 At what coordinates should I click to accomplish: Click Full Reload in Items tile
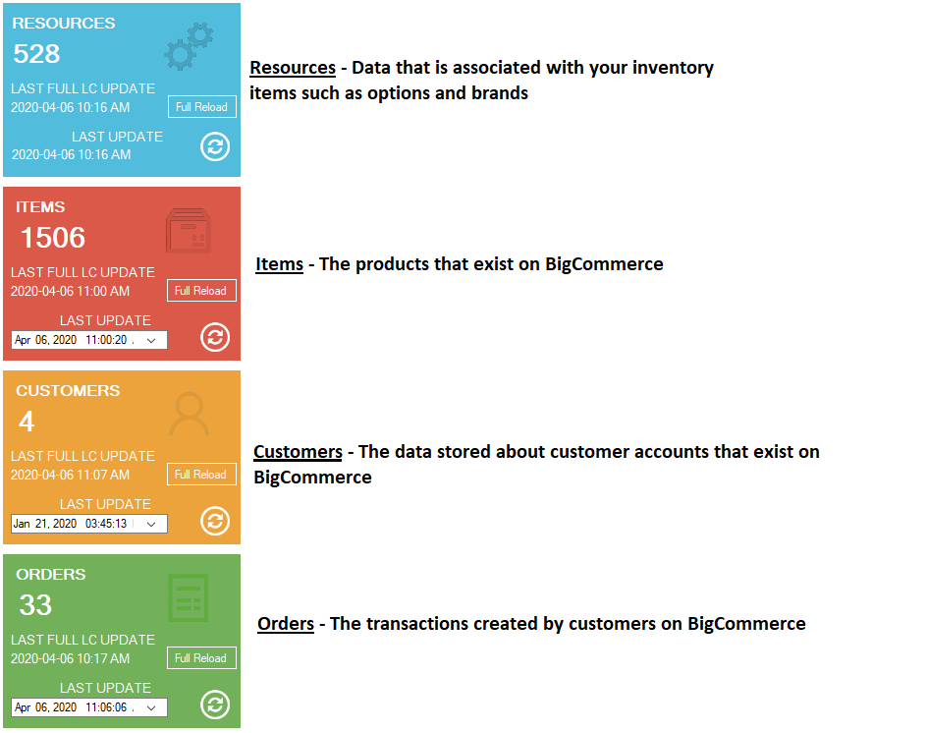201,291
